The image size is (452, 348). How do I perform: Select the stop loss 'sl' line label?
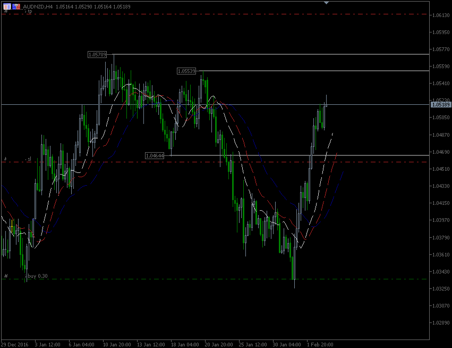pos(29,159)
